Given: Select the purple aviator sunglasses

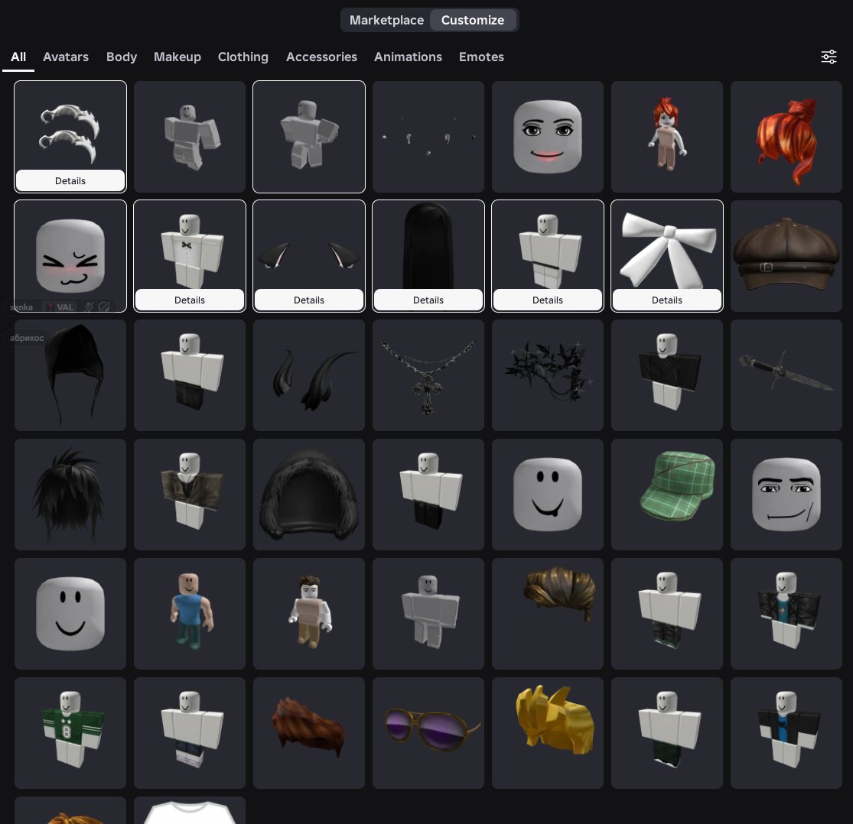Looking at the screenshot, I should click(428, 733).
